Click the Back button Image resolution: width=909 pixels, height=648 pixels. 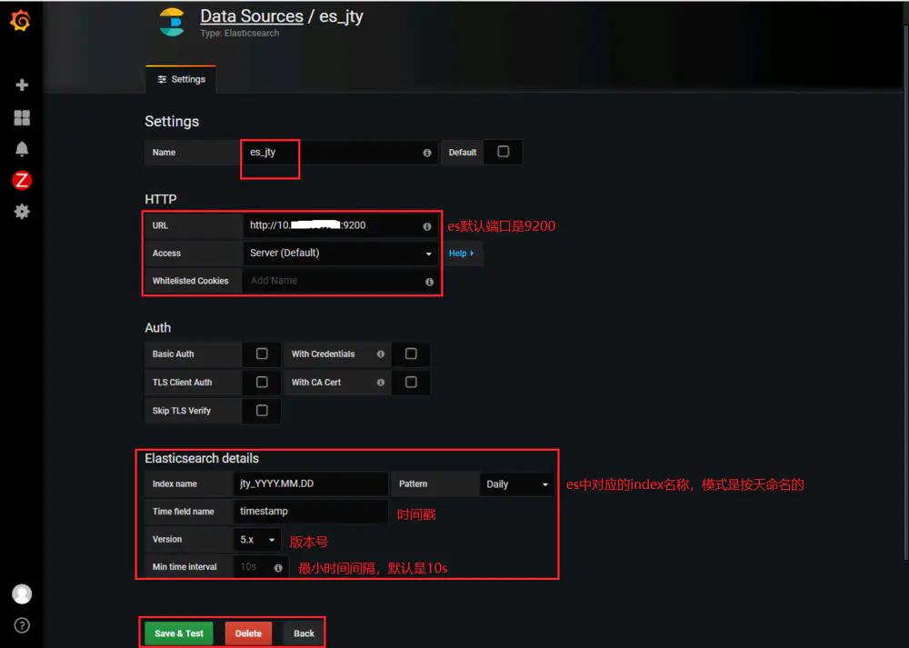point(304,633)
